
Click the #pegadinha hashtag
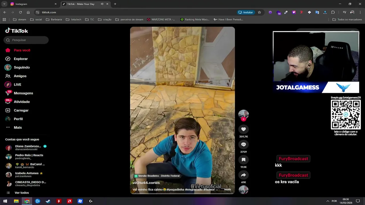point(175,190)
